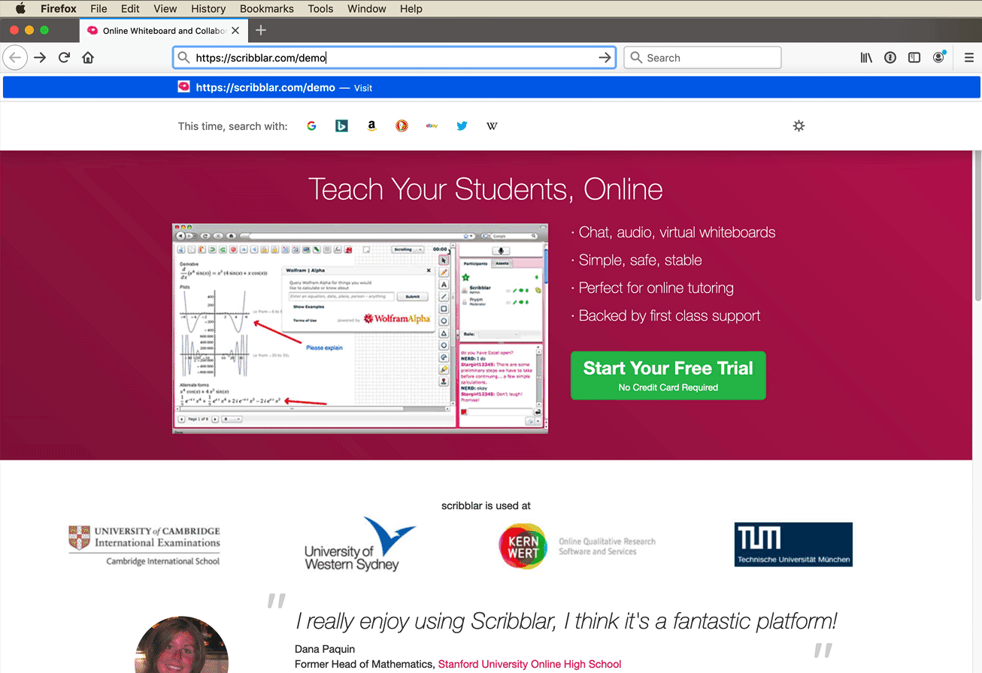Click the "Teach Your Students, Online" heading
Image resolution: width=982 pixels, height=673 pixels.
(x=486, y=189)
